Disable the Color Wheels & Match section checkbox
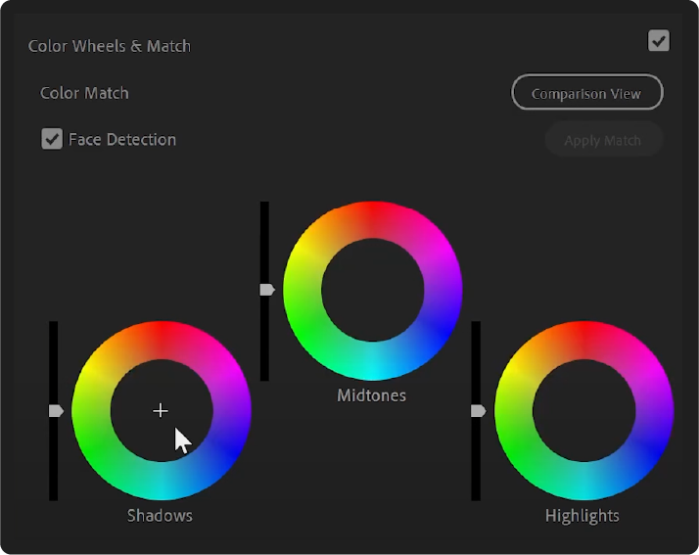This screenshot has height=555, width=699. tap(659, 40)
